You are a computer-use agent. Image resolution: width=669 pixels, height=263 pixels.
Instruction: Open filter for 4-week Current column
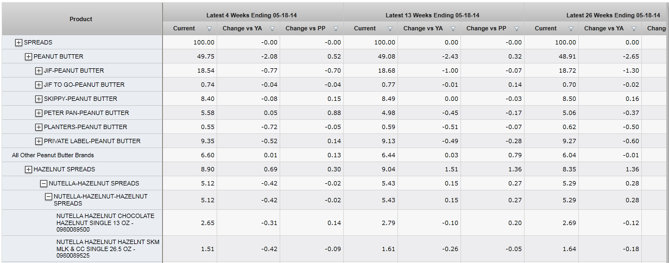tap(209, 29)
